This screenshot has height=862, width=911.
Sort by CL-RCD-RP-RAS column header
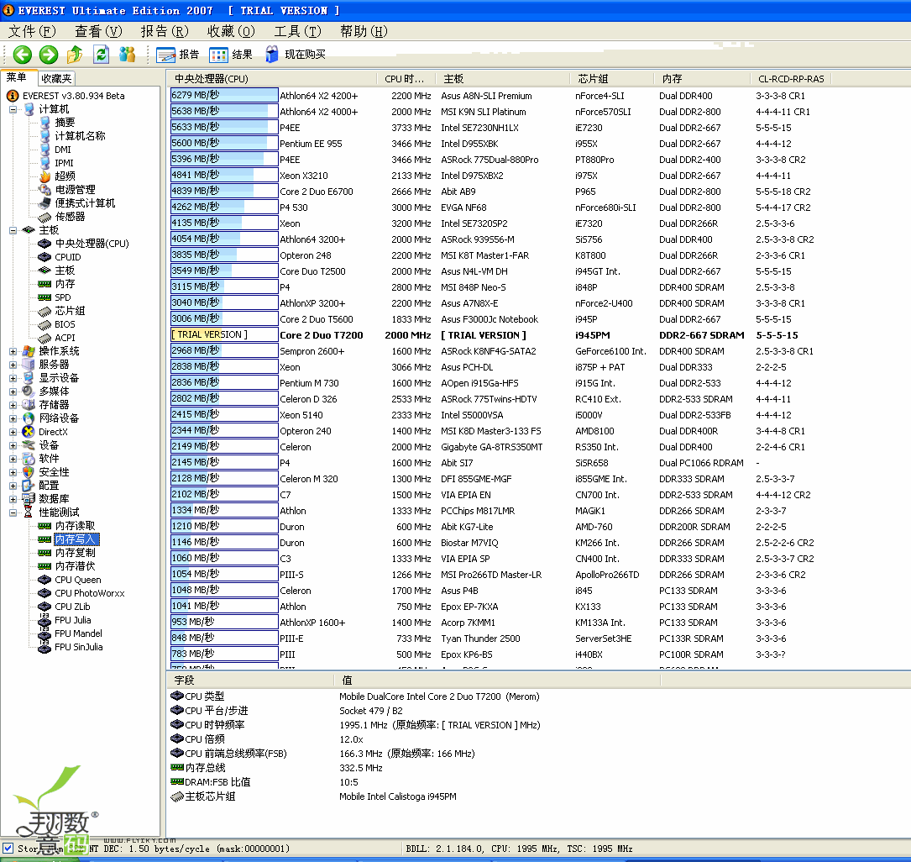791,78
